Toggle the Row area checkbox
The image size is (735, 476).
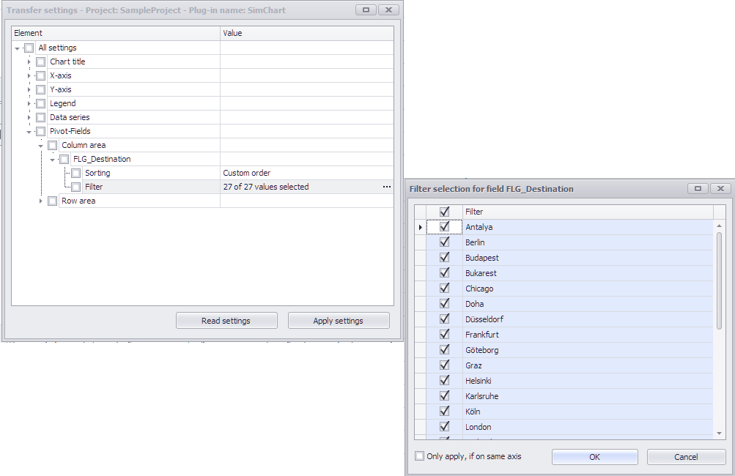(x=53, y=201)
